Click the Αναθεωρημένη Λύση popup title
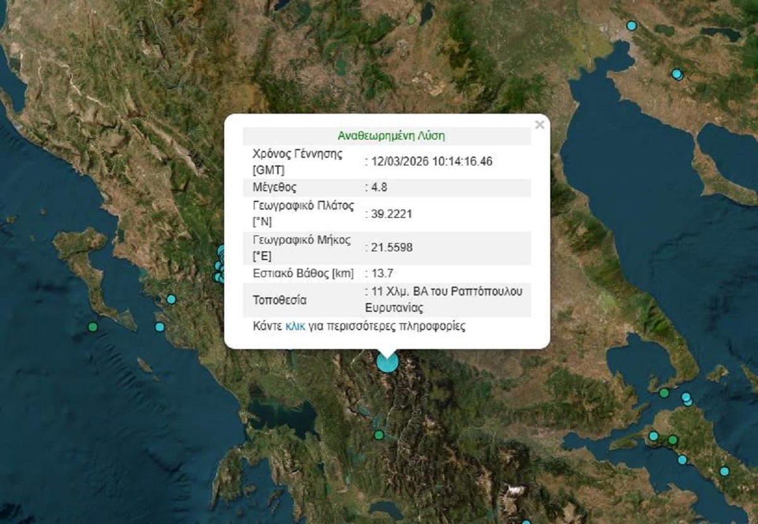The width and height of the screenshot is (758, 524). (x=393, y=134)
